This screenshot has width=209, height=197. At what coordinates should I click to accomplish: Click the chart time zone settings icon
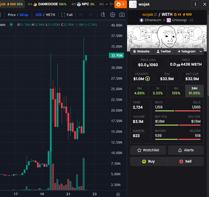coord(118,195)
